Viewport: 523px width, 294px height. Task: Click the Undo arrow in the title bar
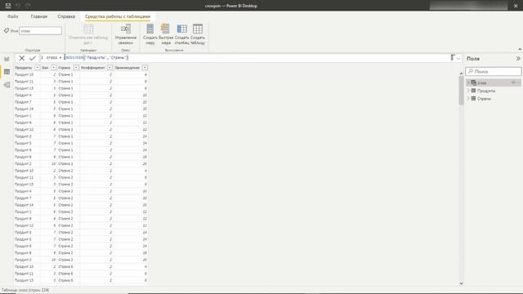[18, 6]
